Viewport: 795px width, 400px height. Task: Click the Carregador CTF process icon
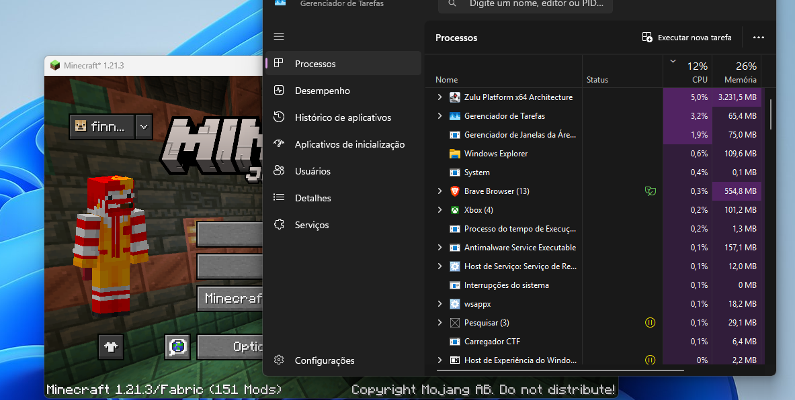pyautogui.click(x=455, y=341)
